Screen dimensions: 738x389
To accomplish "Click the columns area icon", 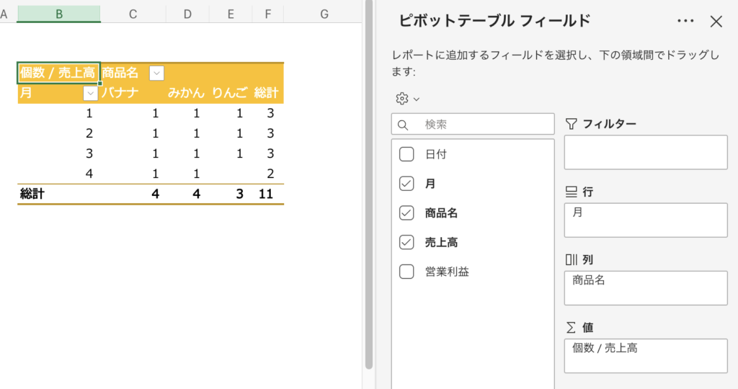I will click(x=572, y=259).
